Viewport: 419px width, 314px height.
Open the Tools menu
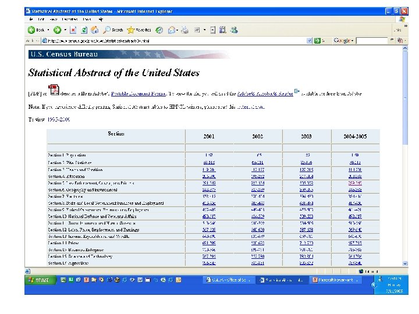[87, 19]
